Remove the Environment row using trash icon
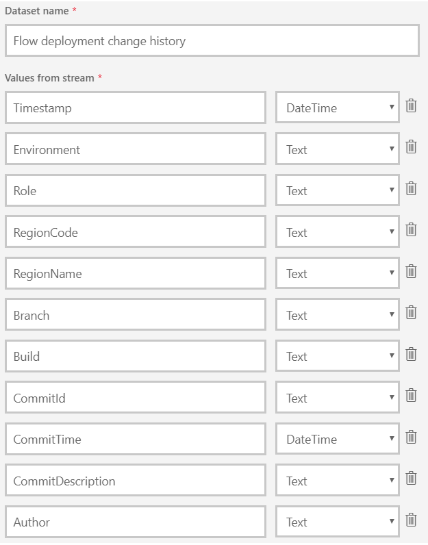This screenshot has width=428, height=545. tap(411, 147)
